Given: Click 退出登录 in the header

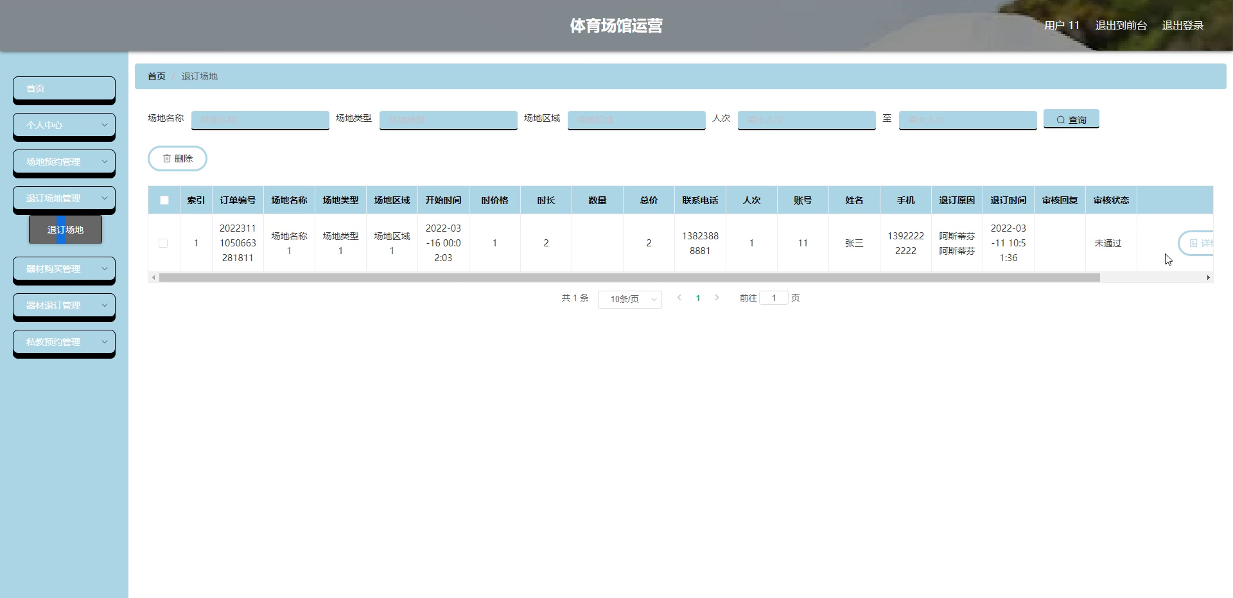Looking at the screenshot, I should (1182, 26).
